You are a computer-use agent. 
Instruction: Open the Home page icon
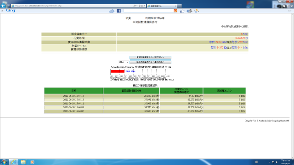(284, 6)
